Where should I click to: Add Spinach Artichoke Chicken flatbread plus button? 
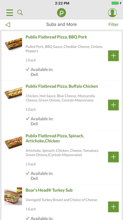tap(113, 157)
